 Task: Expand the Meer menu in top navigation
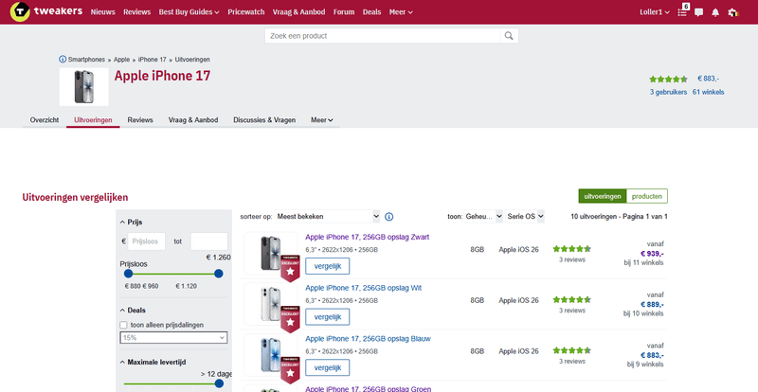pyautogui.click(x=401, y=12)
